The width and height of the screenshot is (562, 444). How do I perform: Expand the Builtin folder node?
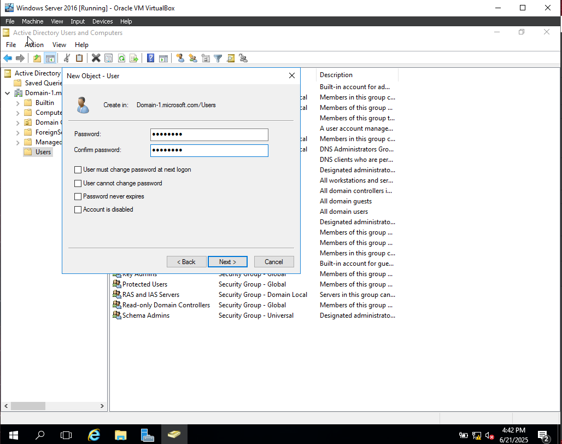[x=17, y=103]
